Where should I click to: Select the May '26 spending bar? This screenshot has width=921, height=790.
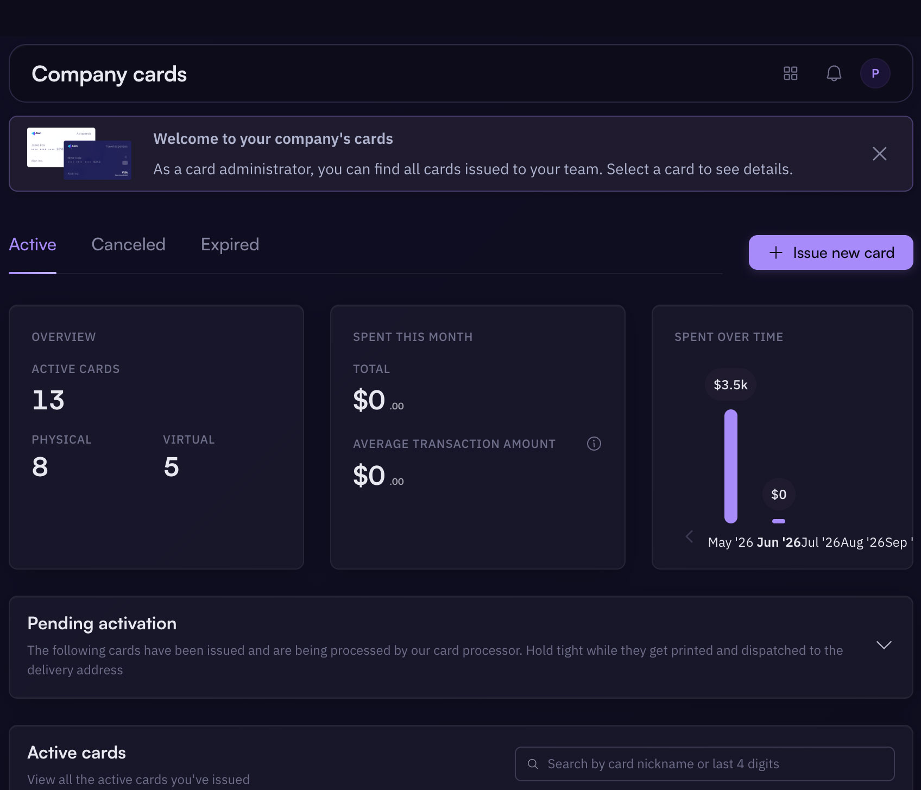731,466
